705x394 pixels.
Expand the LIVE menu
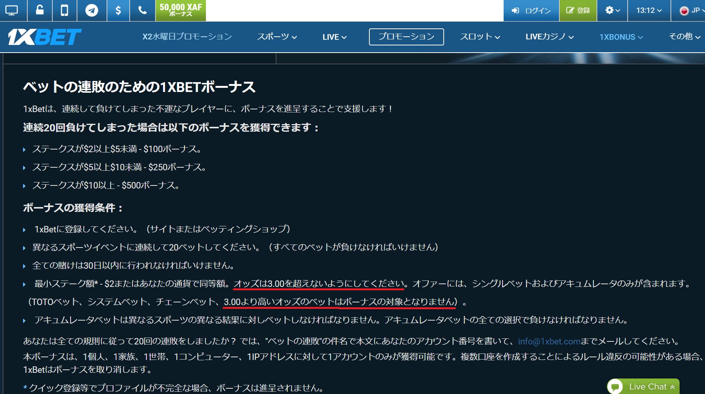pos(334,37)
